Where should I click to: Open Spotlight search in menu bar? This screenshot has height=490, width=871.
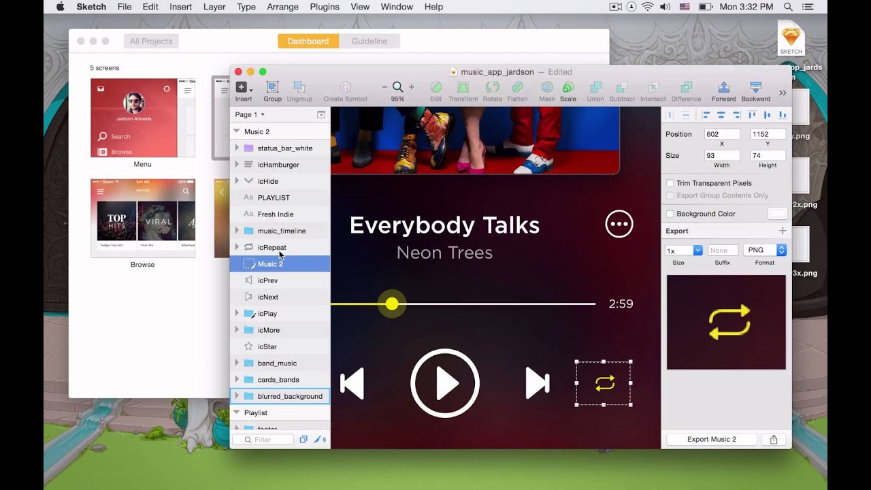[788, 7]
